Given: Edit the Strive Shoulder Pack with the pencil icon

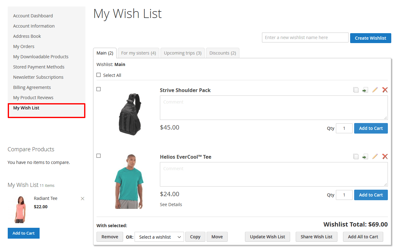Looking at the screenshot, I should [375, 90].
